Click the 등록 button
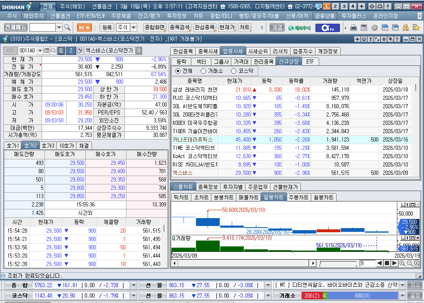 tap(107, 27)
